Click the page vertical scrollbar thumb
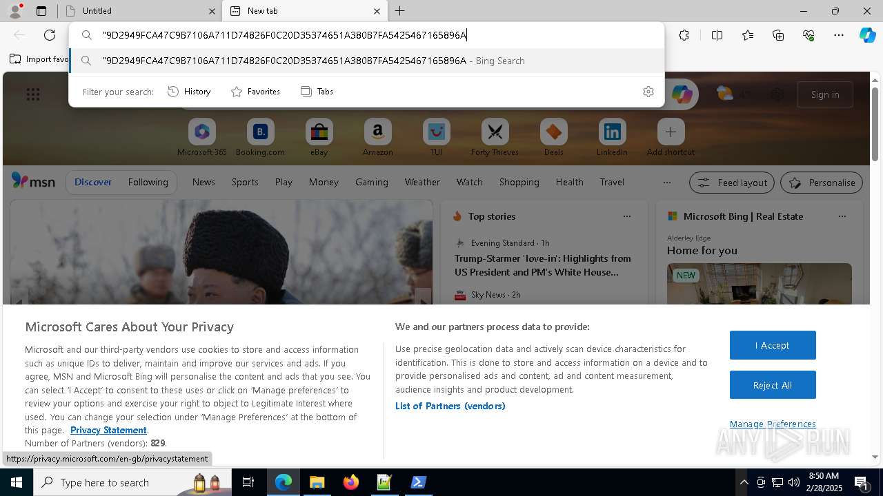Screen dimensions: 883x496 coord(875,124)
